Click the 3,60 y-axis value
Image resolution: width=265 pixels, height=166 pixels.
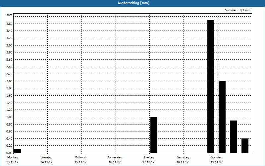(9, 24)
